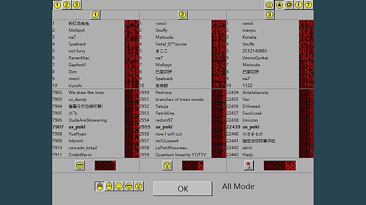Select the 2512140883 row
366x205 pixels.
(x=270, y=51)
